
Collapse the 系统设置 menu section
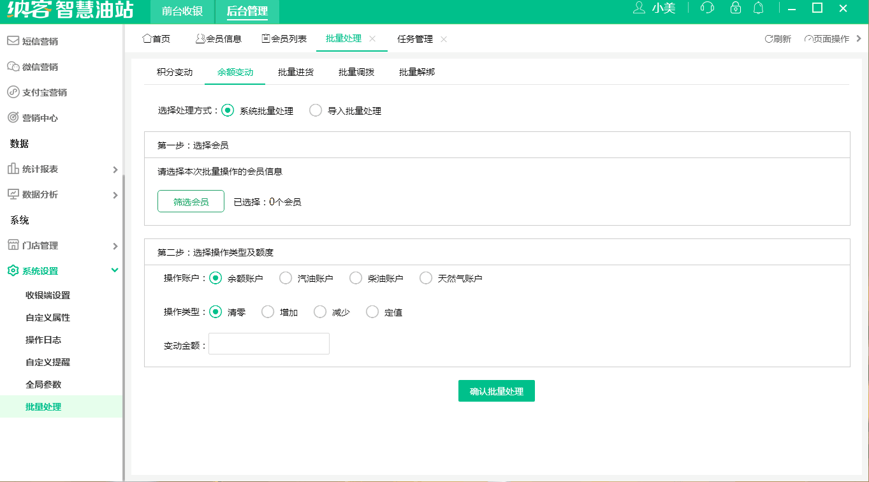(115, 270)
